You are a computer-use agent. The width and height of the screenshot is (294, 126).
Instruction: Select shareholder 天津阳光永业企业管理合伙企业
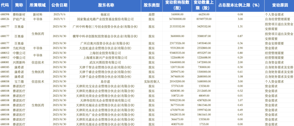[105, 110]
